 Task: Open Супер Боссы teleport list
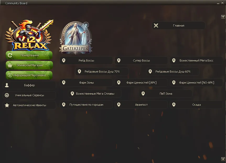(x=141, y=60)
